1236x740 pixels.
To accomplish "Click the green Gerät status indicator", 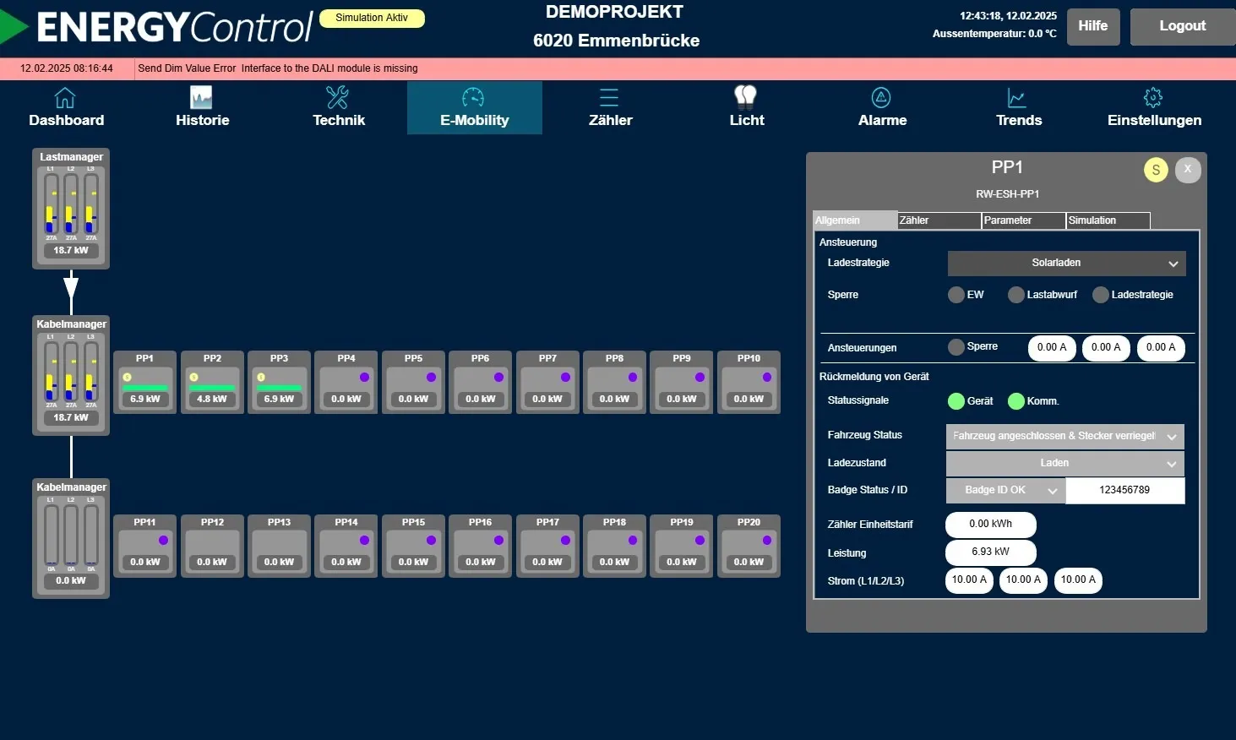I will pyautogui.click(x=956, y=401).
